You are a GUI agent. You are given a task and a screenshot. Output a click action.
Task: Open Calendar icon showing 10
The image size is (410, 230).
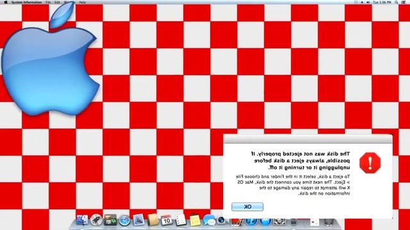click(167, 220)
